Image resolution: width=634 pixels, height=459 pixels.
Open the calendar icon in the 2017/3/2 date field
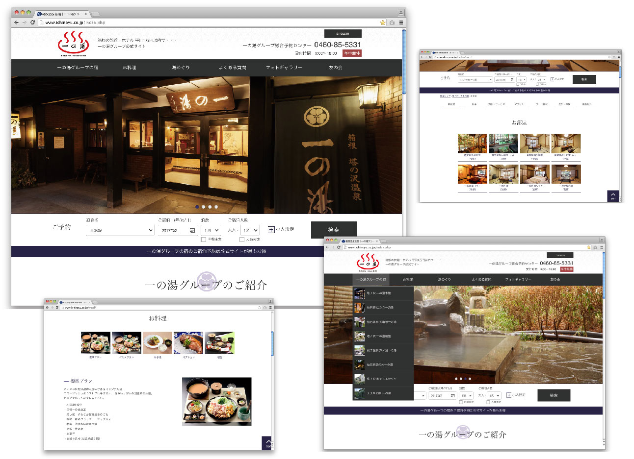click(x=192, y=230)
